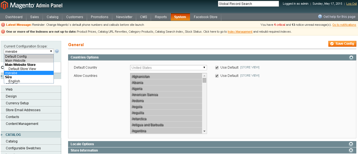Follow the Index Management link
Screen dimensions: 358x154
[240, 32]
